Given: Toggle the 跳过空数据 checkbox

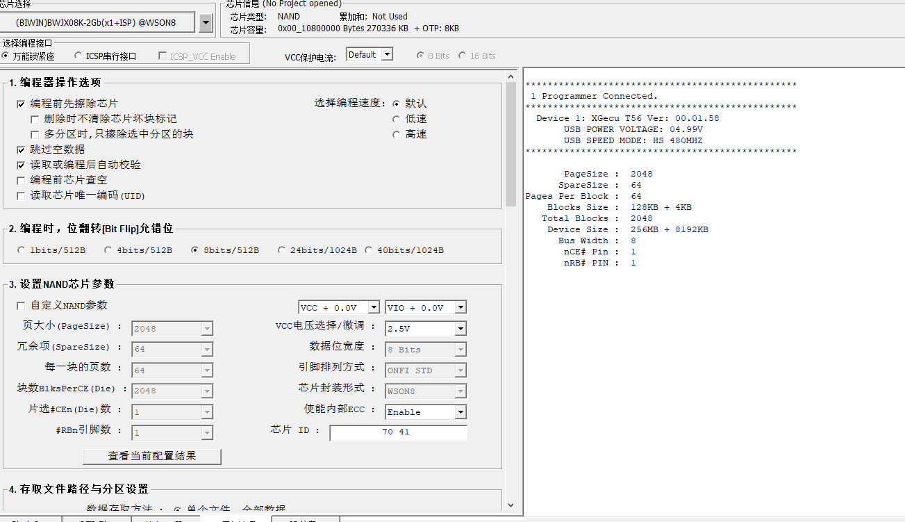Looking at the screenshot, I should 21,149.
